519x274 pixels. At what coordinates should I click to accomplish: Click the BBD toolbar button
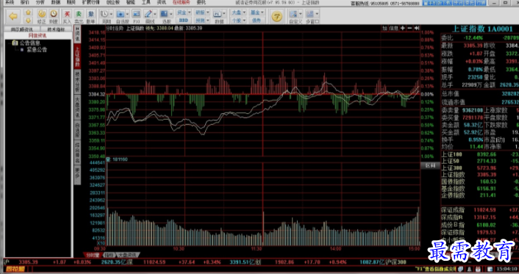pyautogui.click(x=183, y=20)
